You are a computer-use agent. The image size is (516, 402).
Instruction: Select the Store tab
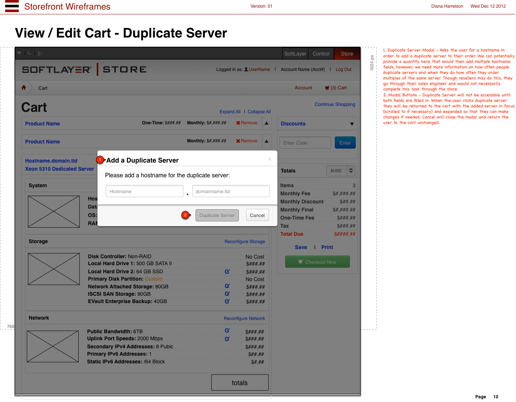pos(347,54)
